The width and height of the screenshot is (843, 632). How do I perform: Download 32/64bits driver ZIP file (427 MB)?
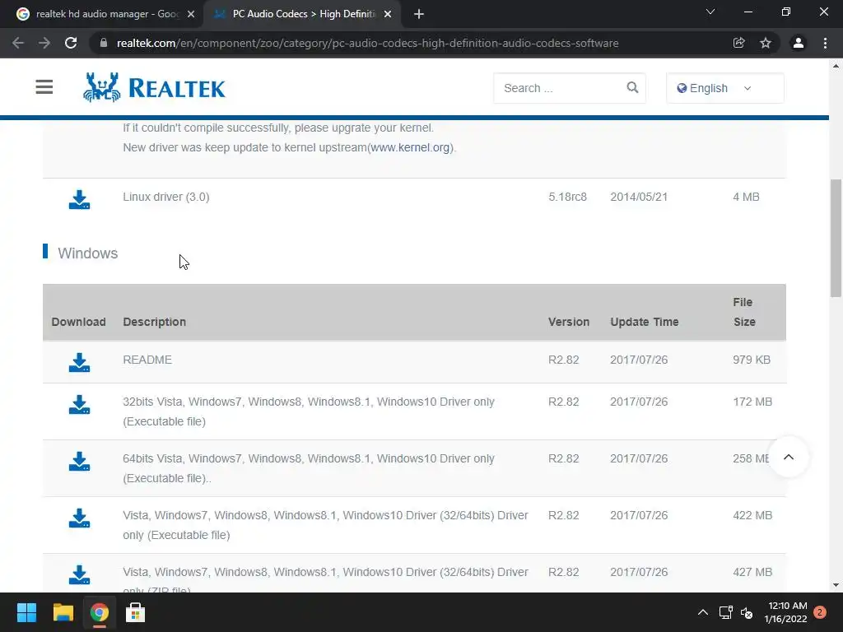click(79, 575)
